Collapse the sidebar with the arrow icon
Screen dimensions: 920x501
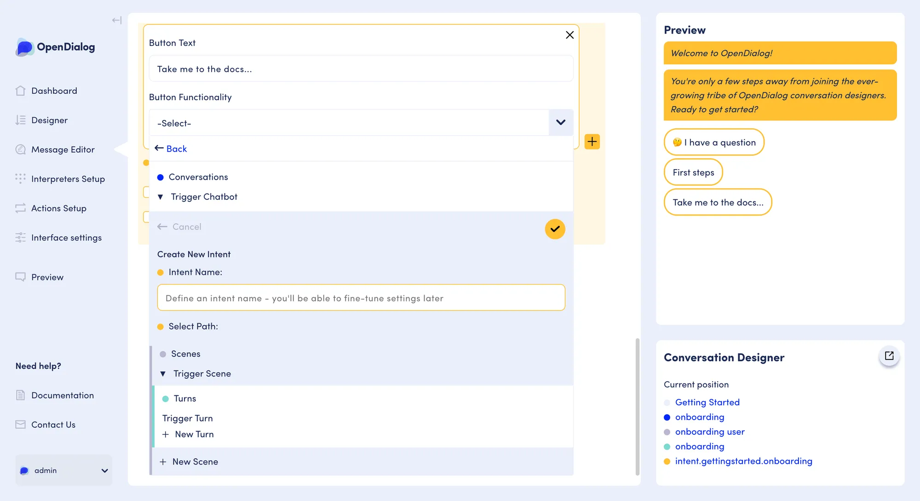(x=117, y=20)
